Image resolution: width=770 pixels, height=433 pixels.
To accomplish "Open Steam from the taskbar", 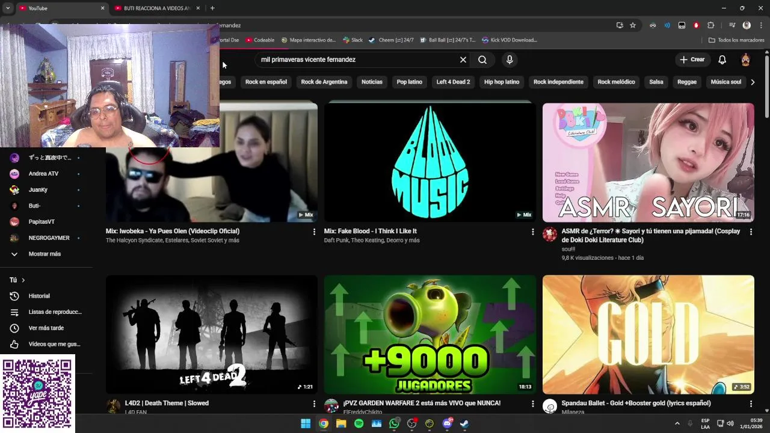I will [465, 423].
